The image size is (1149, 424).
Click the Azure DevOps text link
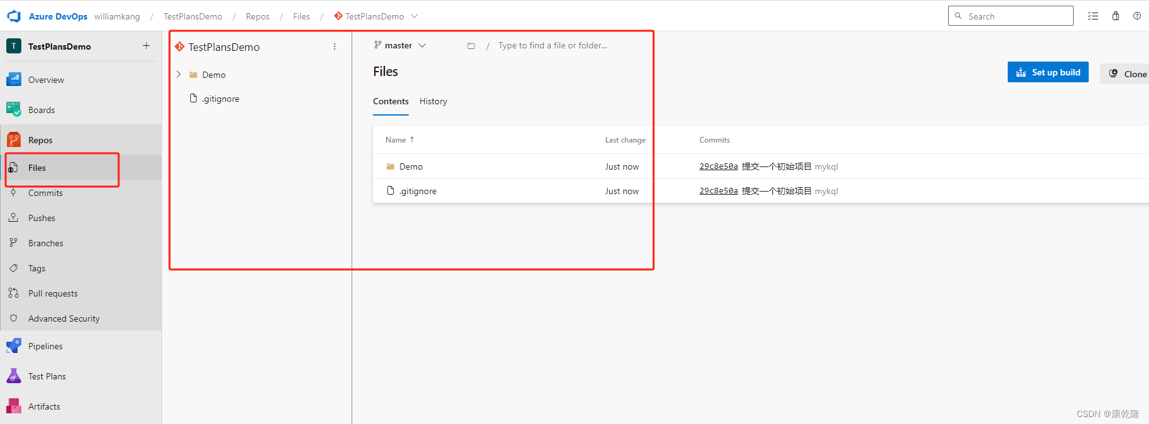58,16
